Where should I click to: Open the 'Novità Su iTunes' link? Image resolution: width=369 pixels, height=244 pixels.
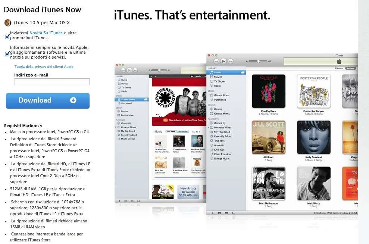pos(46,33)
